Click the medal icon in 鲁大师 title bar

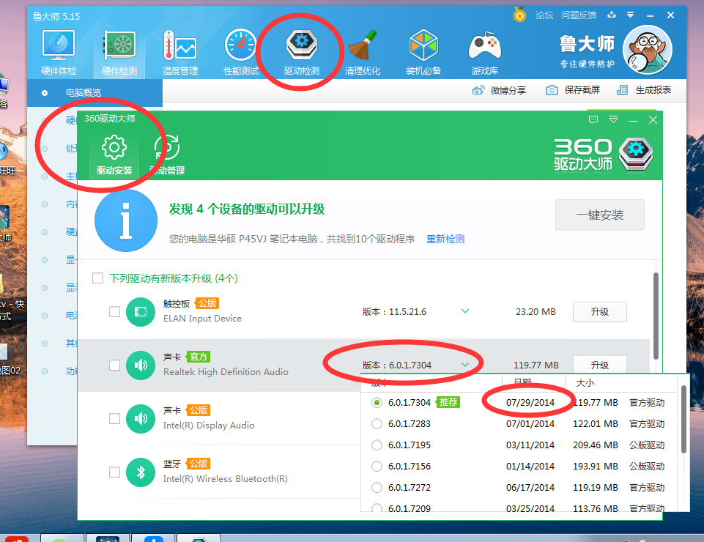coord(519,15)
